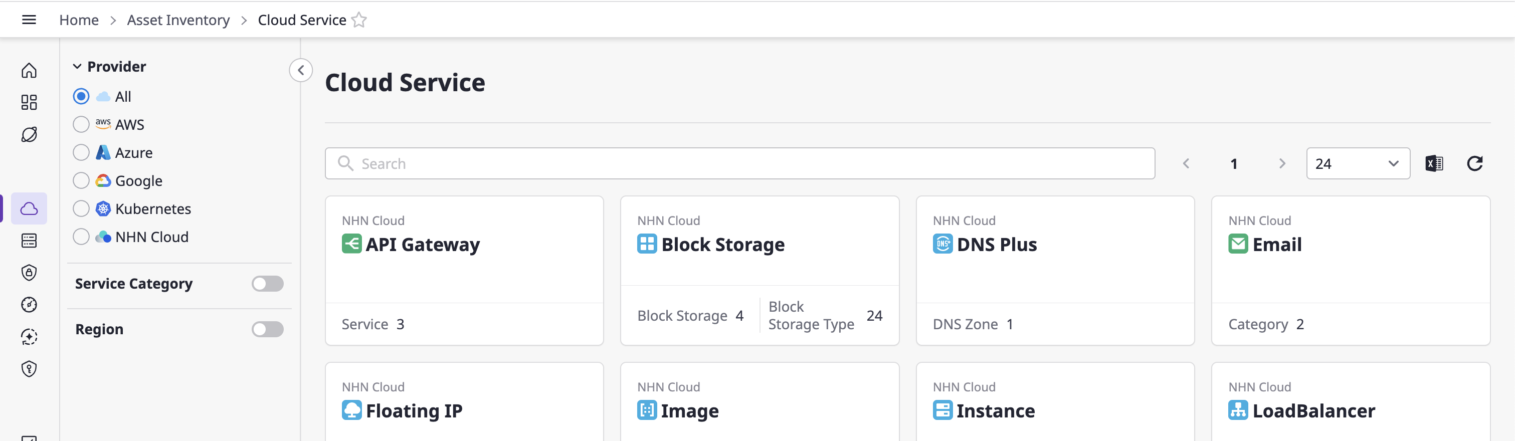Collapse the filter panel with arrow button

pos(300,71)
